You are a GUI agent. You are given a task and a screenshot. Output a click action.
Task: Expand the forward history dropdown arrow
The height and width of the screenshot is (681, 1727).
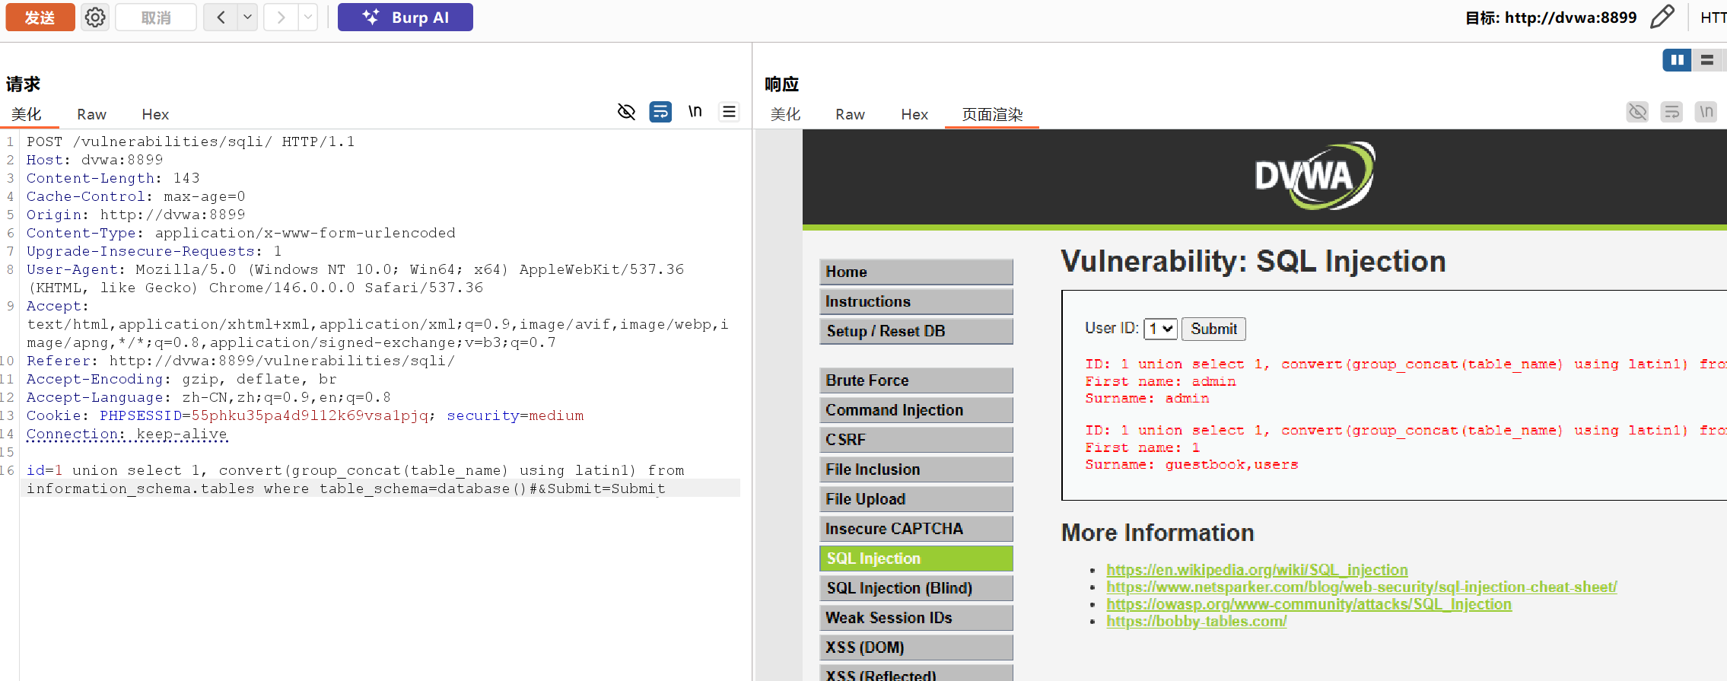pyautogui.click(x=307, y=17)
